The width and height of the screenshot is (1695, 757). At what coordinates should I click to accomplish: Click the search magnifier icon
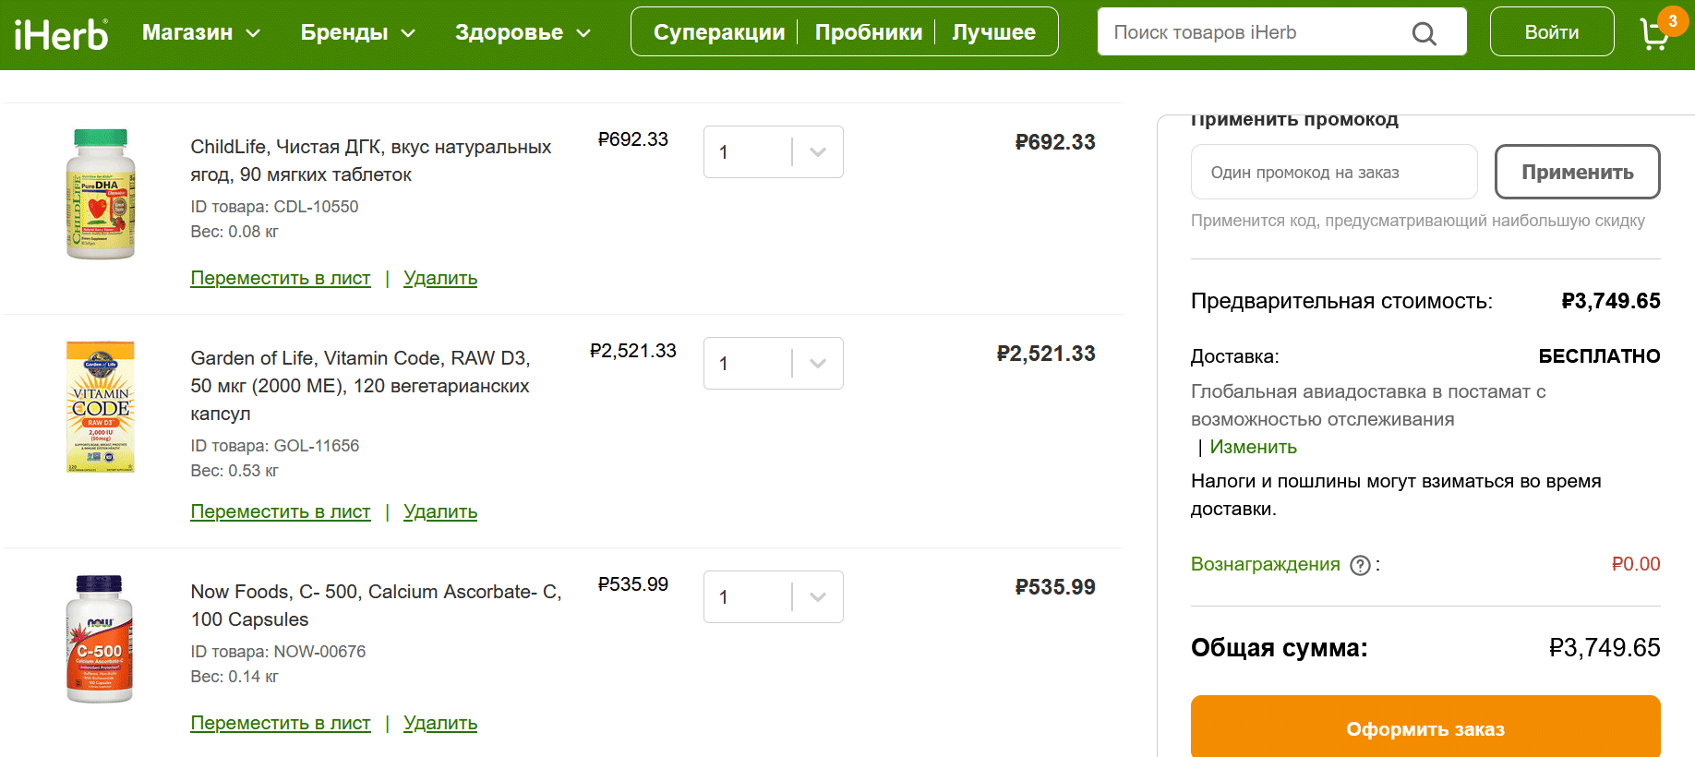(x=1424, y=33)
